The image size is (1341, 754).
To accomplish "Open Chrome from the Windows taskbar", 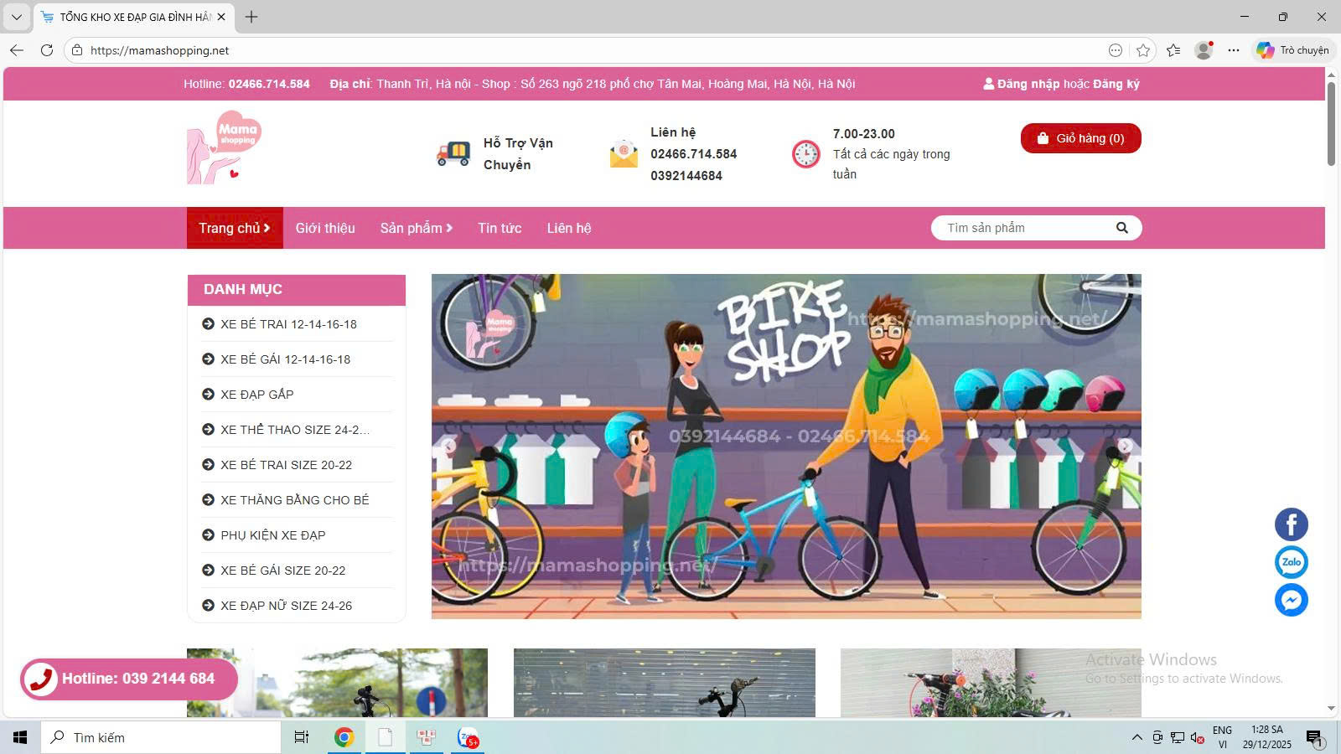I will pos(344,737).
